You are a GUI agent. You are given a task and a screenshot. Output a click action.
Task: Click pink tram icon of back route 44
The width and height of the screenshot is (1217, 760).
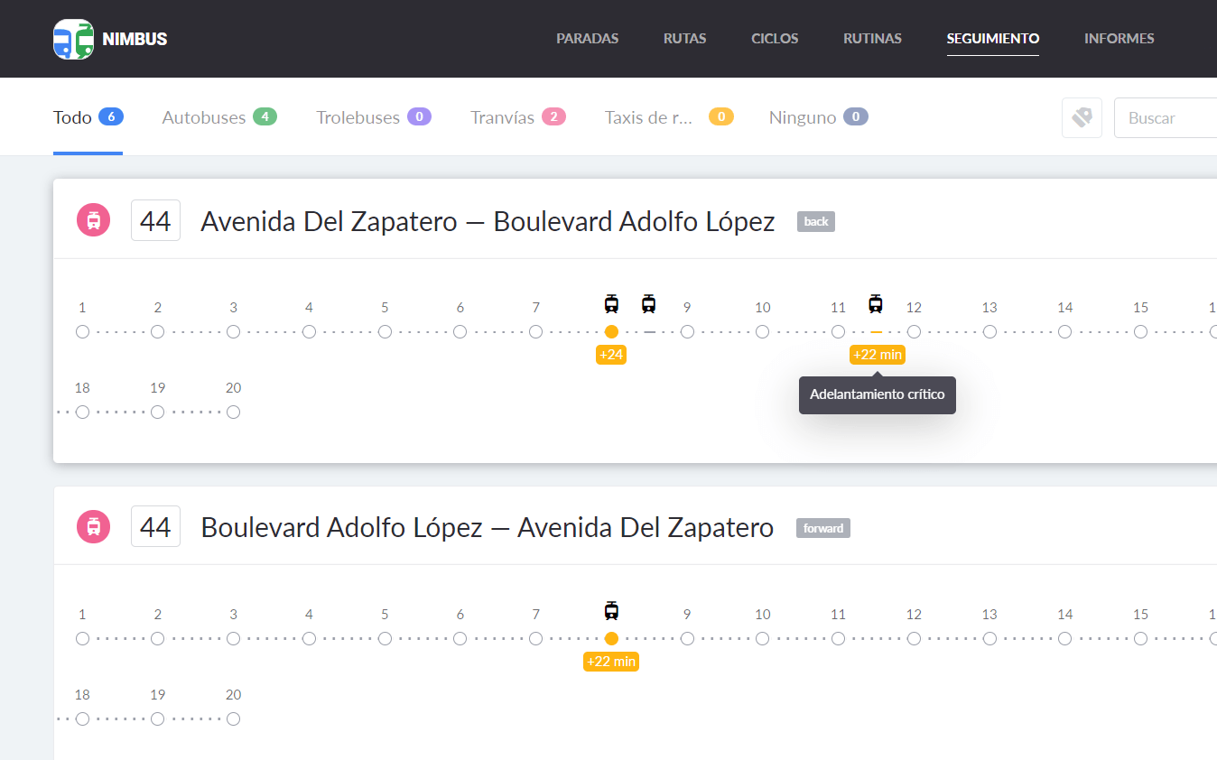point(94,220)
